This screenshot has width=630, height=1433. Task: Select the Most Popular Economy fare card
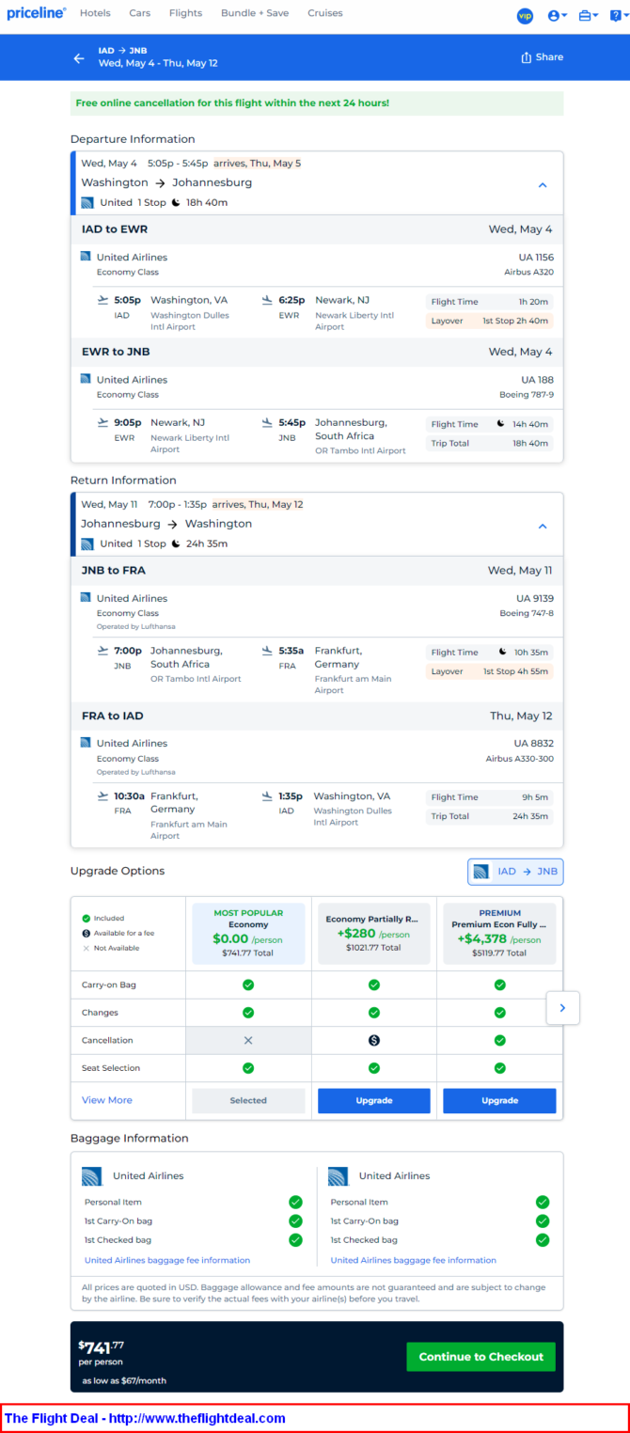(248, 933)
